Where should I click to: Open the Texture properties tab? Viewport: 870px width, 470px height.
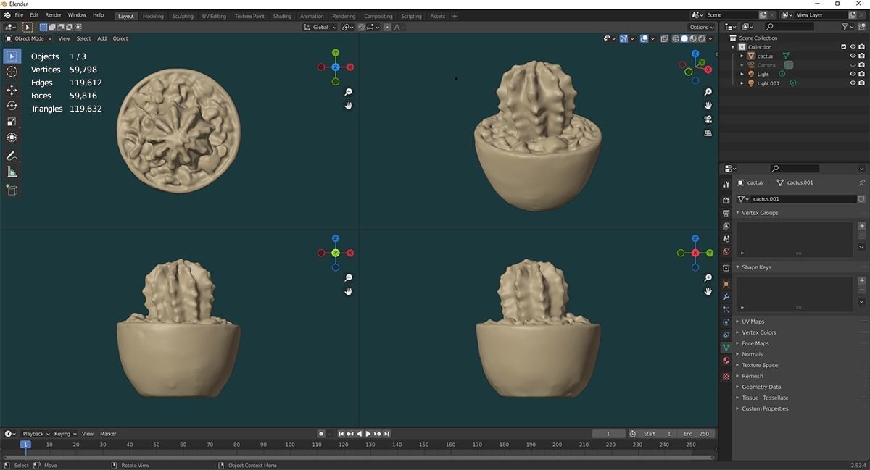click(x=726, y=377)
